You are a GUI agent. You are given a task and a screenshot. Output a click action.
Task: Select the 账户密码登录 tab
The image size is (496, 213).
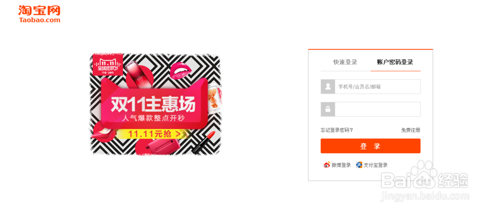[395, 62]
